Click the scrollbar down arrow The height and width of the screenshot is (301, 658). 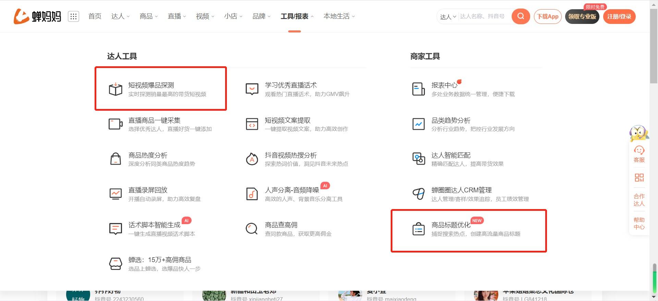point(654,297)
